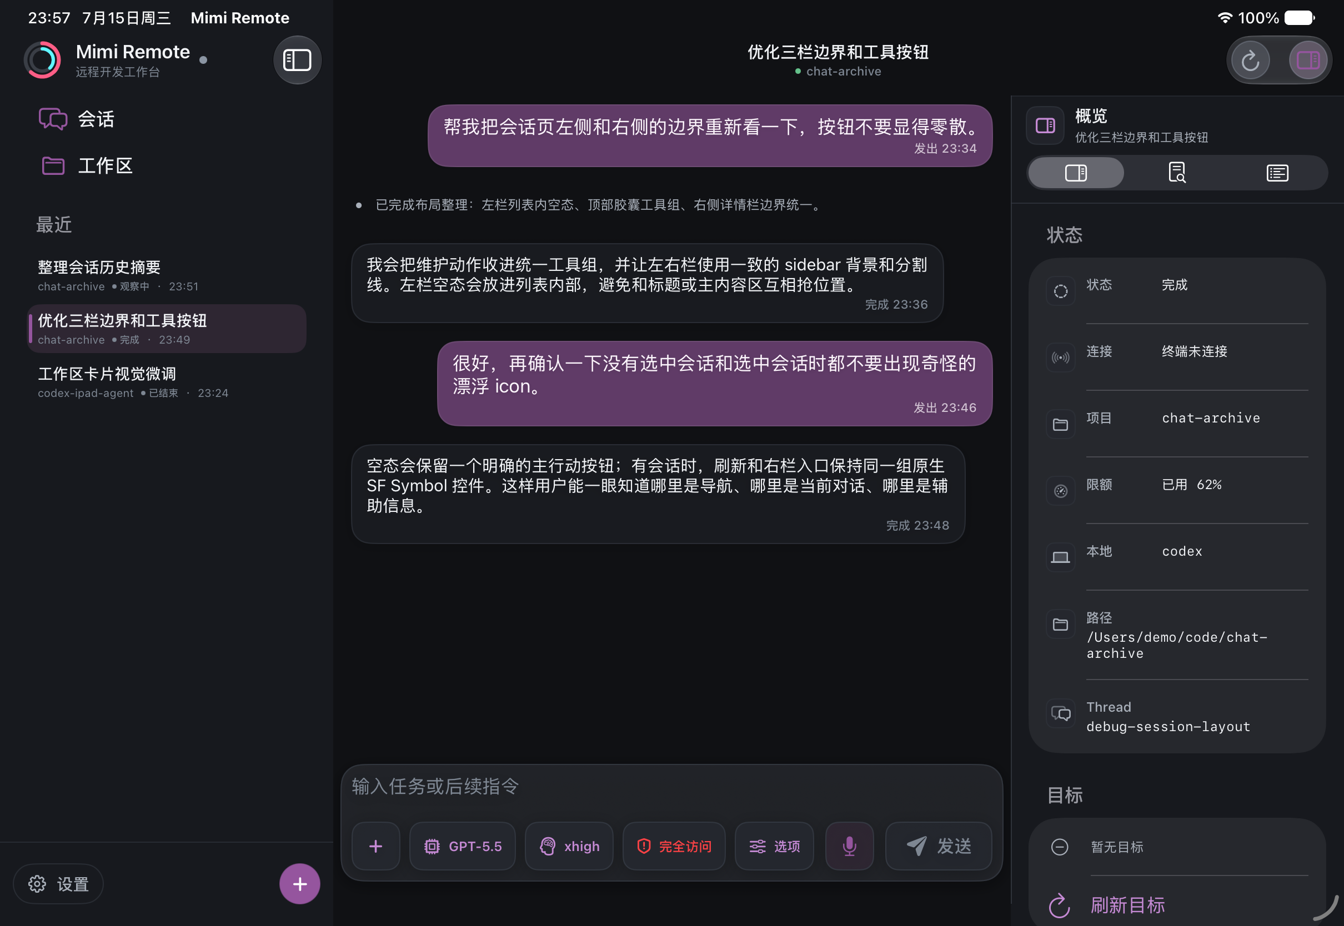Click the attachment plus button in composer

pos(375,846)
